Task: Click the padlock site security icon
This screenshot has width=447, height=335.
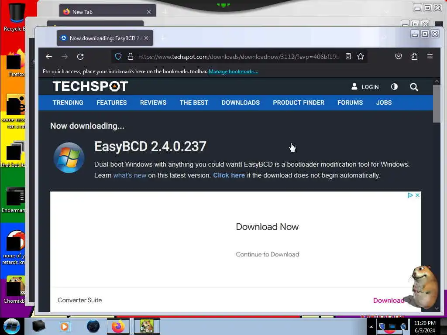Action: [x=130, y=56]
